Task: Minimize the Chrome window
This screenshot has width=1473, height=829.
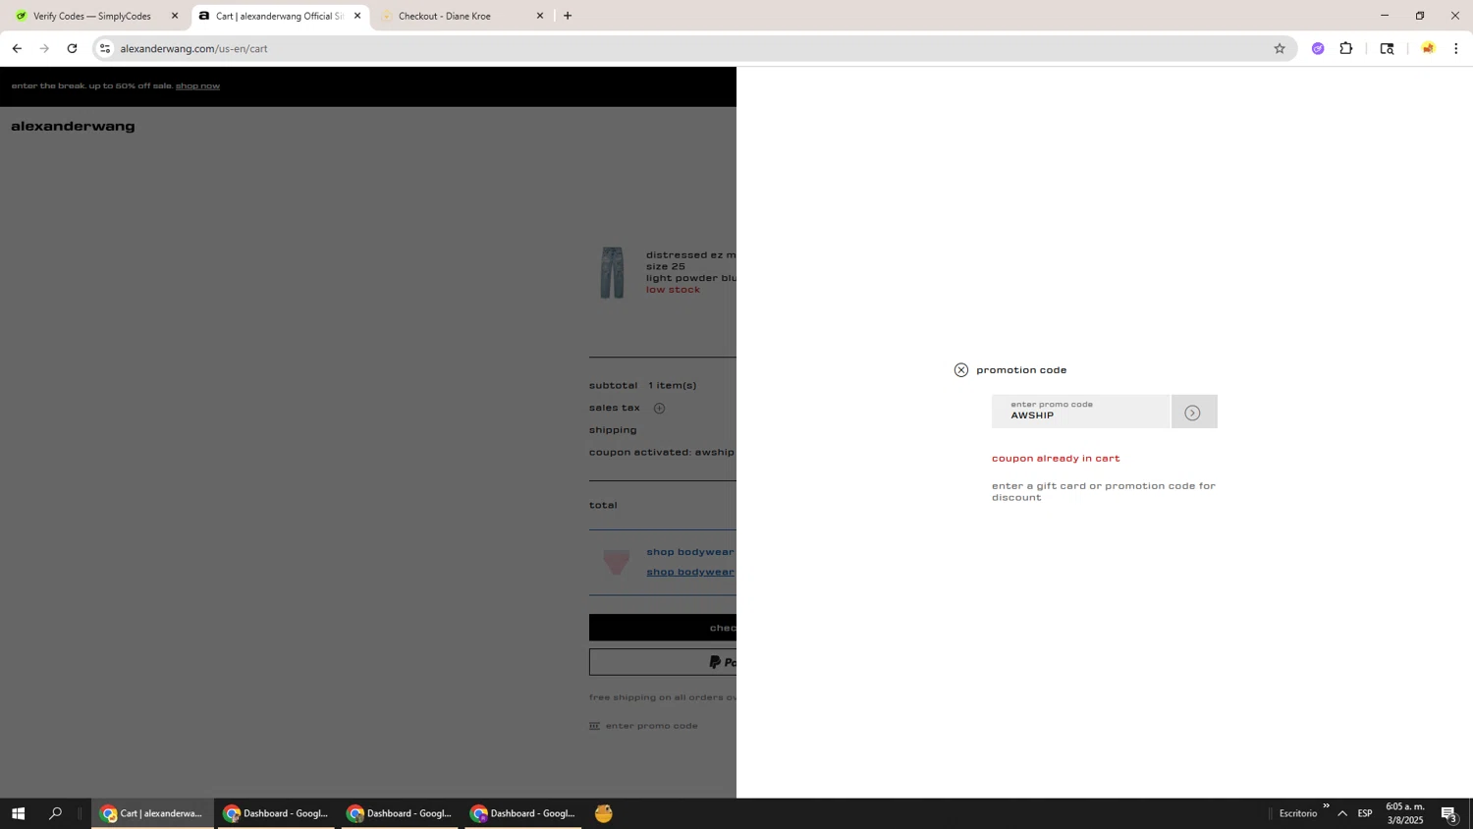Action: [1385, 16]
